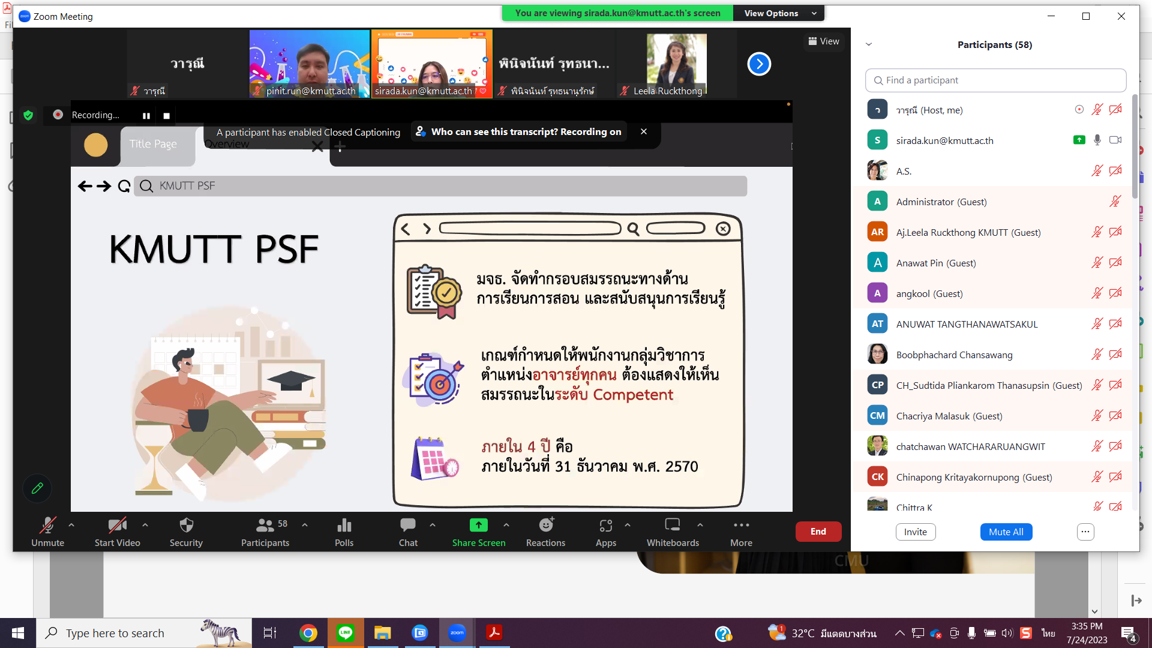
Task: Click the Find a participant search field
Action: click(x=995, y=80)
